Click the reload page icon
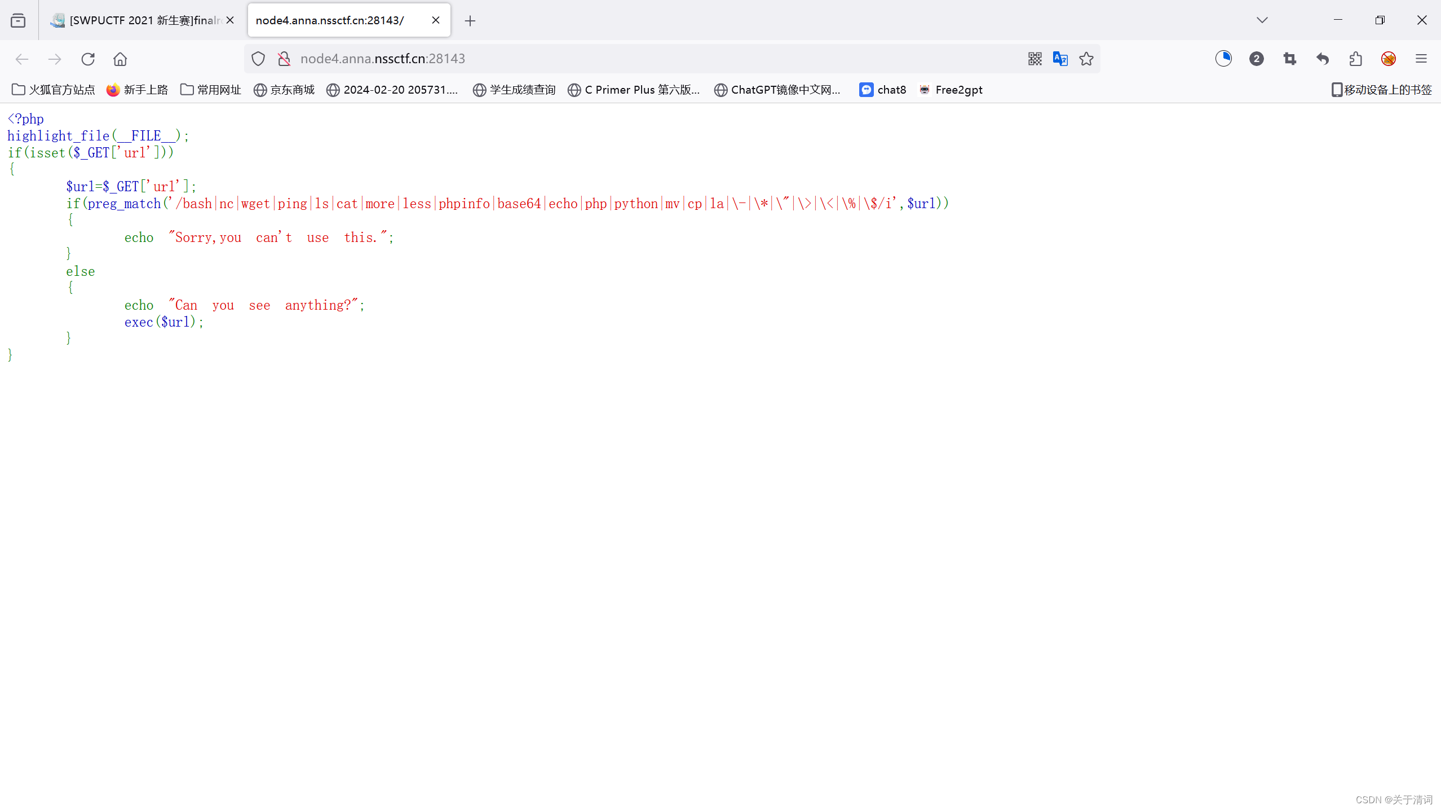Viewport: 1441px width, 810px height. [88, 59]
